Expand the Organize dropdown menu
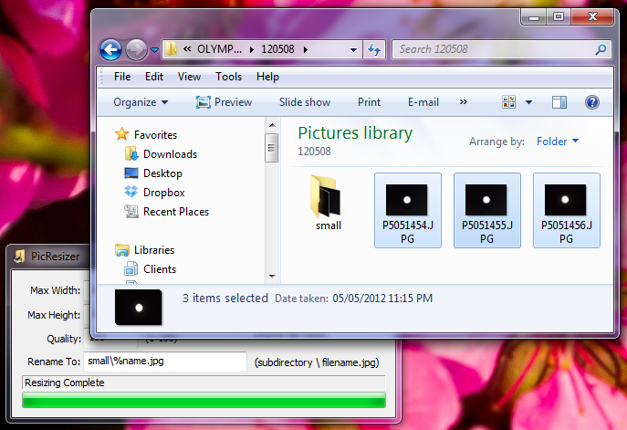Screen dimensions: 627x430 141,102
